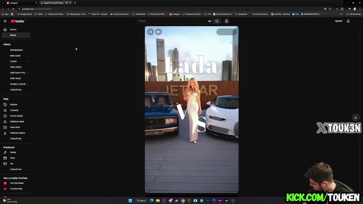Open Pozrieť neskôr list
The image size is (363, 204).
point(16,116)
